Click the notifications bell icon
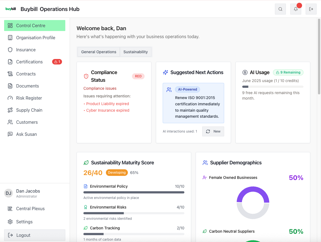 click(295, 9)
